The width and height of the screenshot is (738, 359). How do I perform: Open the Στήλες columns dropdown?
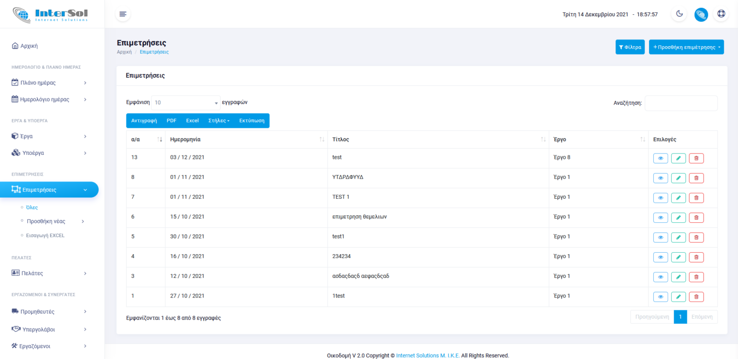pyautogui.click(x=219, y=120)
